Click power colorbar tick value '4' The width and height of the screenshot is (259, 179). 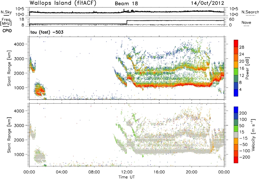pos(241,89)
